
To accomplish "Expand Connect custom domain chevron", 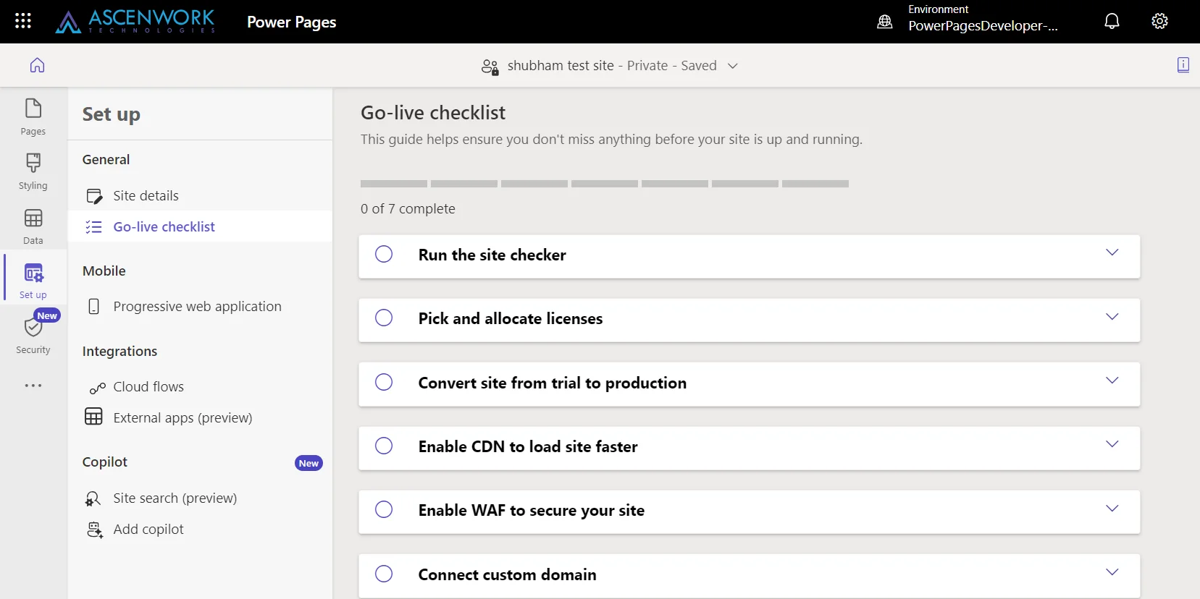I will pos(1112,572).
